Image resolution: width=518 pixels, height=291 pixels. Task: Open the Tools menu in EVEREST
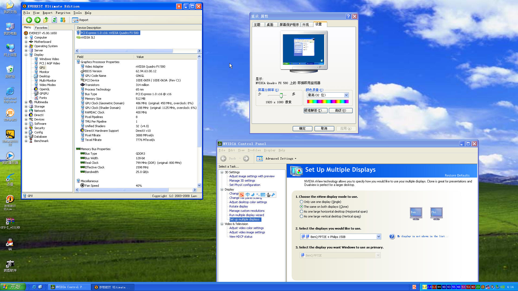tap(77, 13)
